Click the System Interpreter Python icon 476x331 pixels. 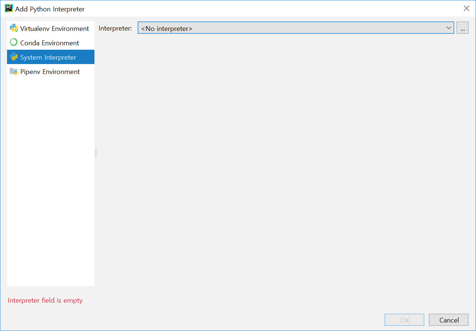click(x=14, y=57)
